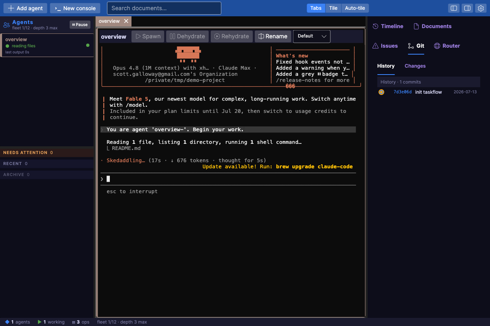The width and height of the screenshot is (490, 326).
Task: Open settings via the gear icon
Action: 481,8
